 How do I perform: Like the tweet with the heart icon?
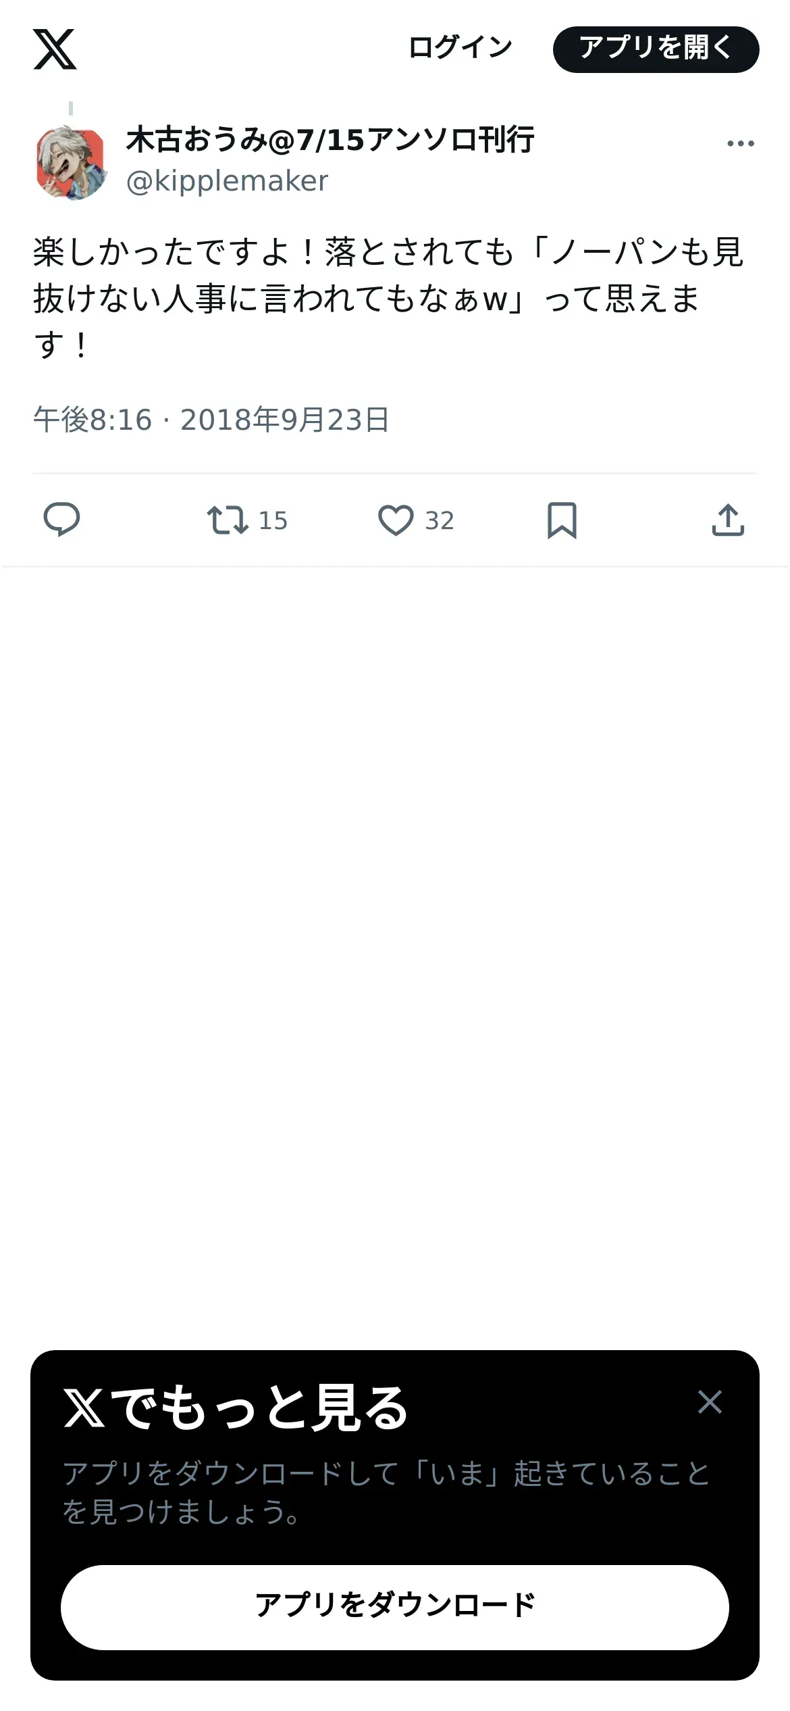tap(395, 520)
